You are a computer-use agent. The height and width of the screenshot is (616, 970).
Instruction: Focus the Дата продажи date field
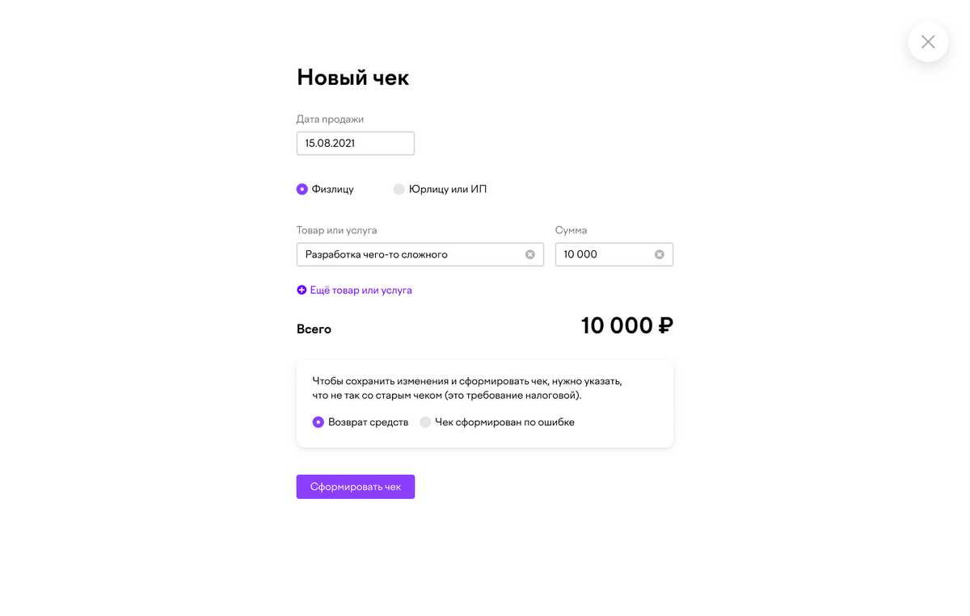tap(356, 143)
